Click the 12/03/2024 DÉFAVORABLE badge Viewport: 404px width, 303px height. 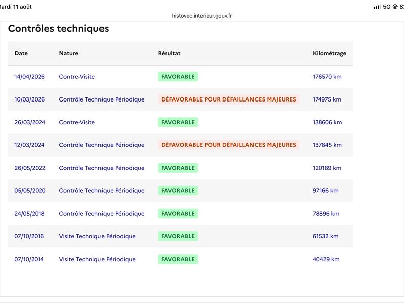click(229, 145)
